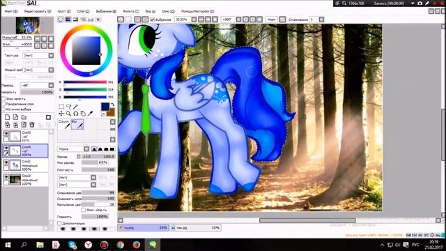Click the layer mask icon
Screen dimensions: 446x251
point(48,117)
